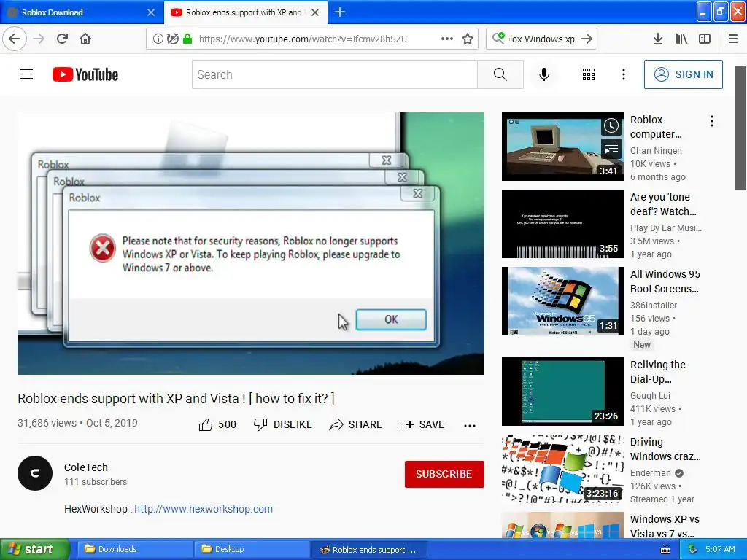Go back with the browser back arrow
Screen dimensions: 747x560
point(15,39)
